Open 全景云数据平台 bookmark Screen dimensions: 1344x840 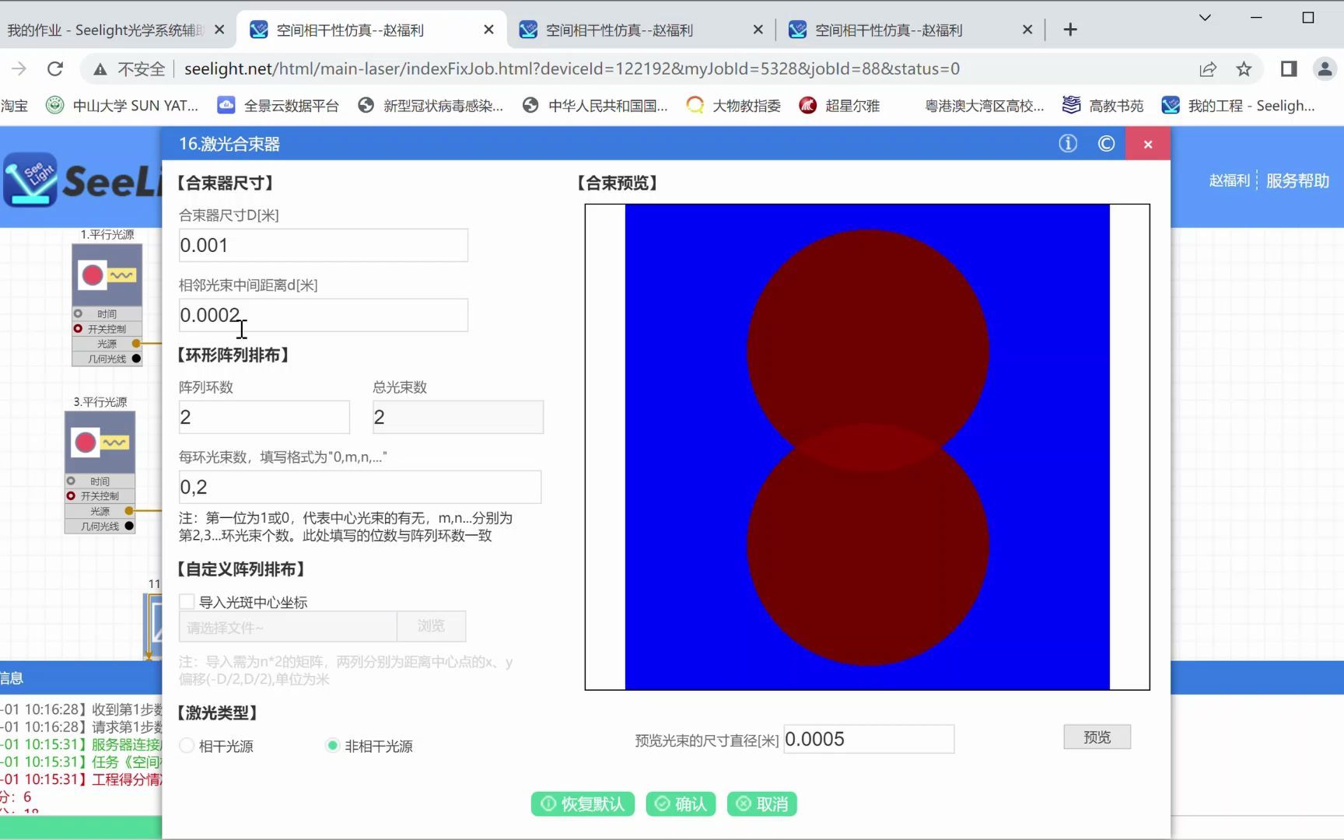point(278,105)
